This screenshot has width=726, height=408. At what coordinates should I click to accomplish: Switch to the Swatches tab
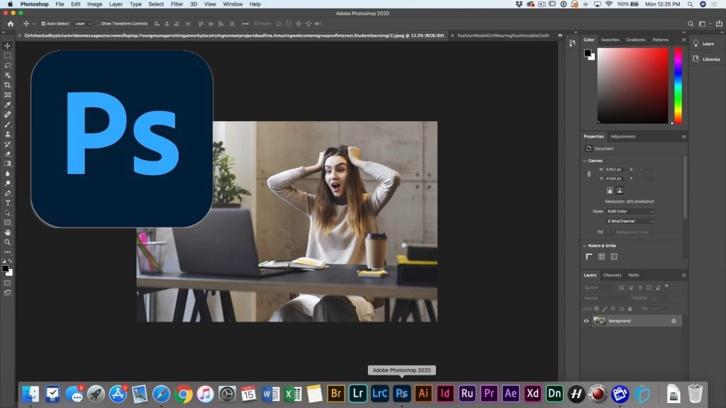pos(610,40)
